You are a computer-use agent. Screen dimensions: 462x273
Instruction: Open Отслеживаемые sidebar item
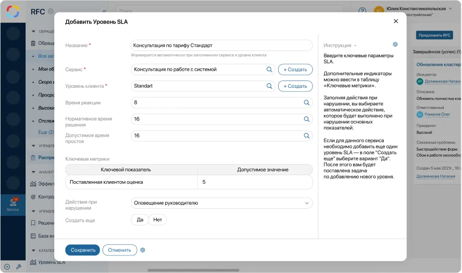[46, 121]
